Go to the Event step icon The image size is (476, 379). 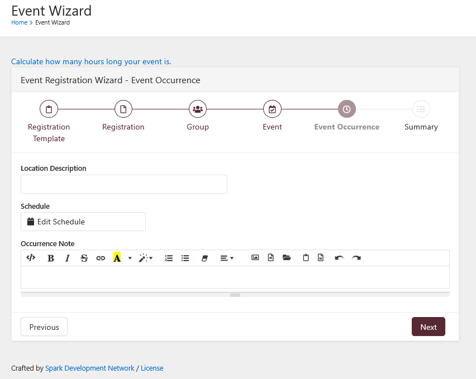click(x=272, y=109)
